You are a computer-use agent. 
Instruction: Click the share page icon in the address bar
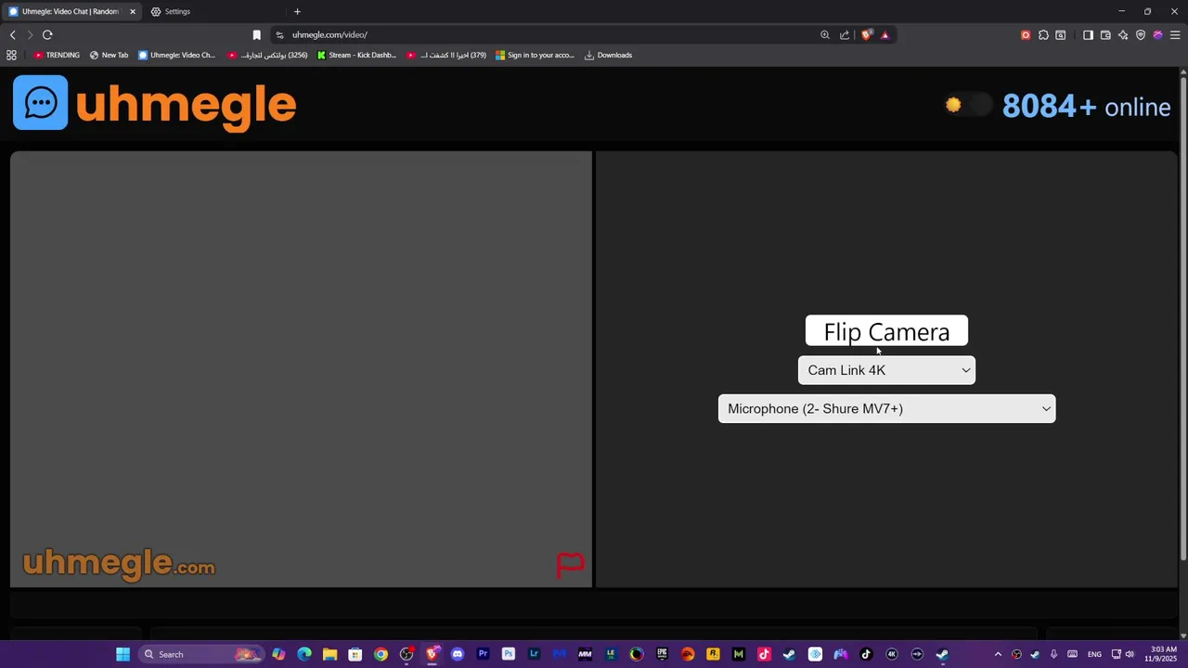(845, 35)
